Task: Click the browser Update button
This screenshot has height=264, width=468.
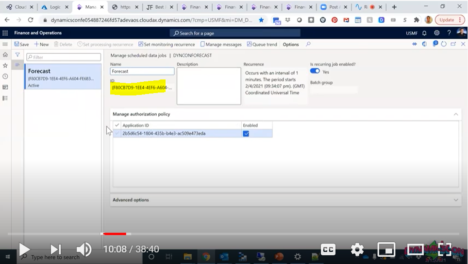Action: pyautogui.click(x=450, y=20)
